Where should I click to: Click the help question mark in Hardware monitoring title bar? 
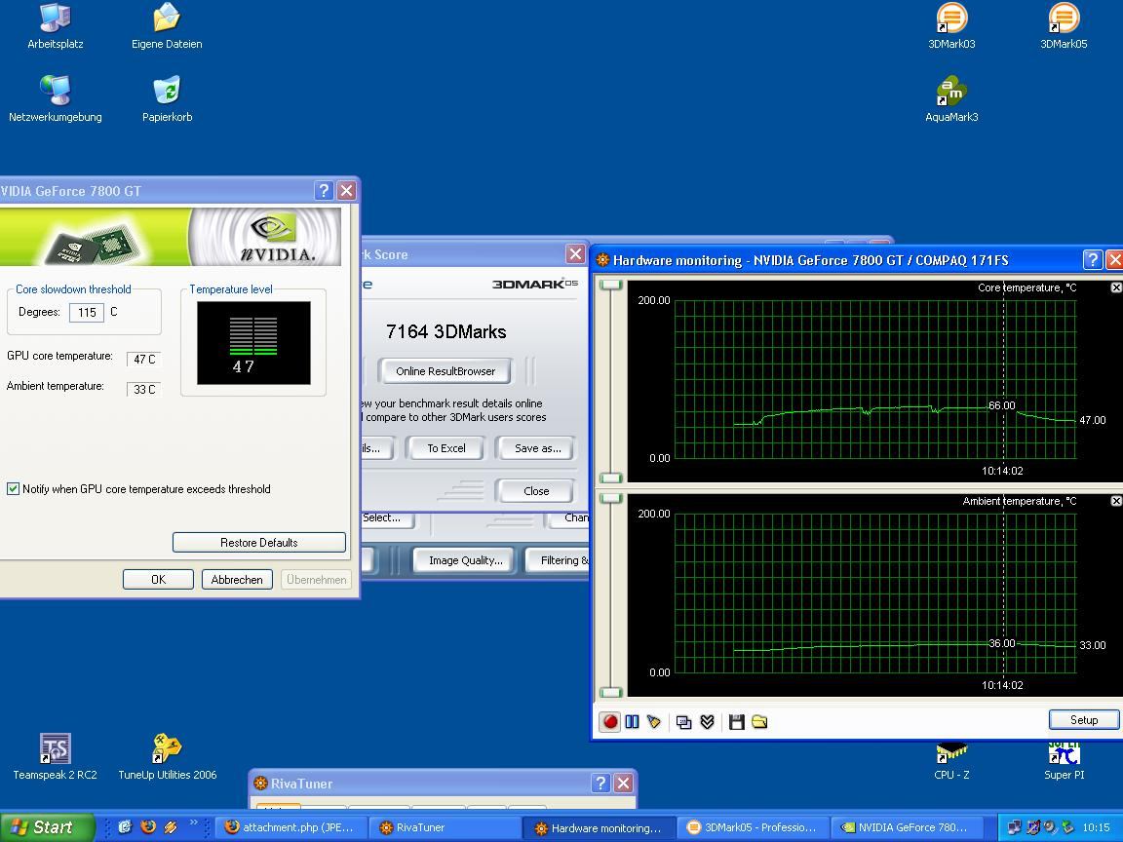click(x=1092, y=259)
